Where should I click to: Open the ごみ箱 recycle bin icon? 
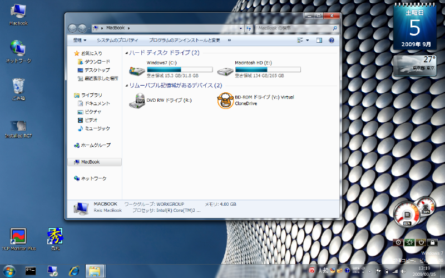pyautogui.click(x=18, y=89)
